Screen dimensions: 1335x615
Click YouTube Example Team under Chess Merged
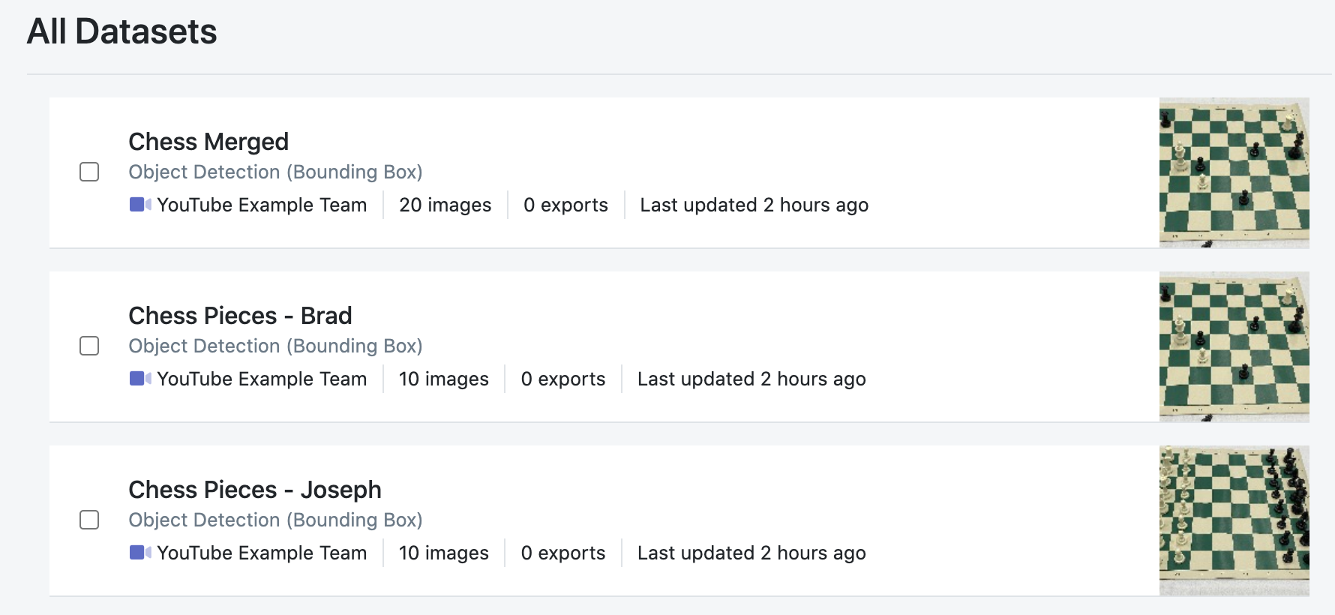point(262,205)
